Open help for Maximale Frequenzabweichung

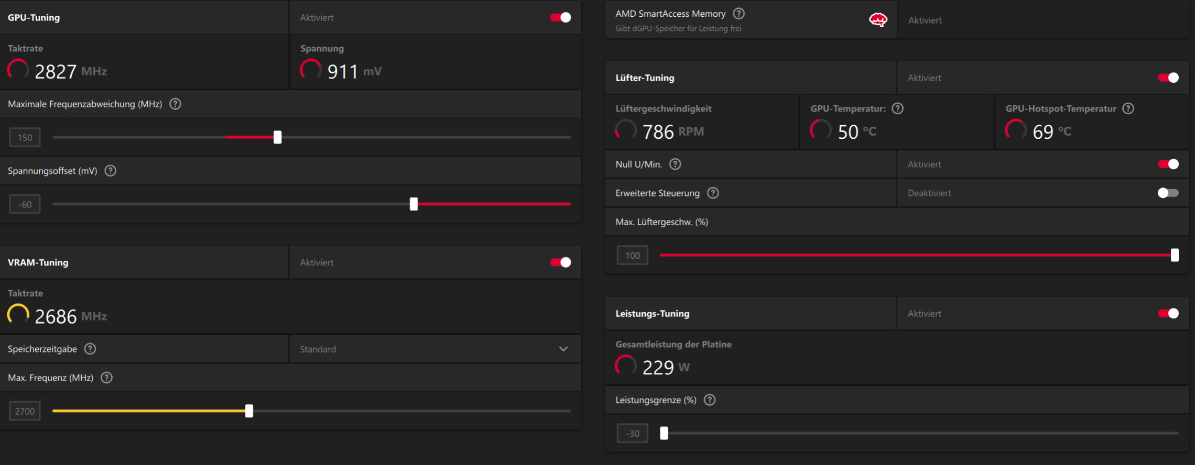point(176,104)
